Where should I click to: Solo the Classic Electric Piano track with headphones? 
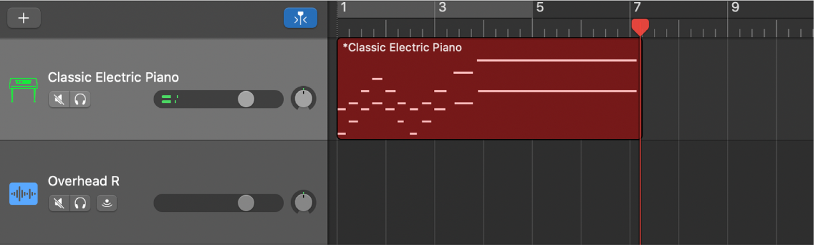point(80,99)
